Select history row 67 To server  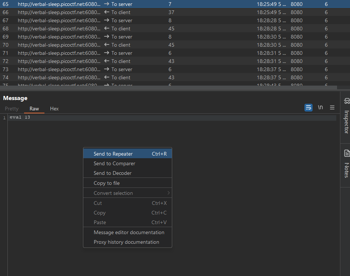tap(175, 20)
